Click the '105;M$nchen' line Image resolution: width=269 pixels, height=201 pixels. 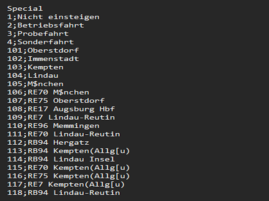35,84
